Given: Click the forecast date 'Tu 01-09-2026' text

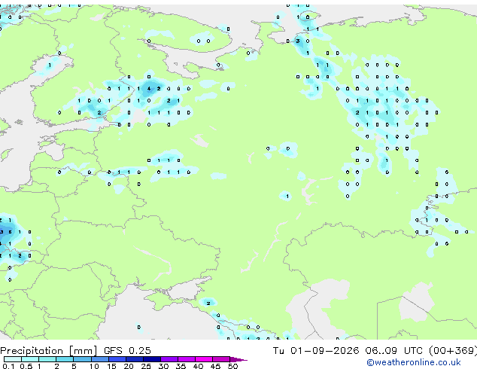Looking at the screenshot, I should pyautogui.click(x=316, y=351).
